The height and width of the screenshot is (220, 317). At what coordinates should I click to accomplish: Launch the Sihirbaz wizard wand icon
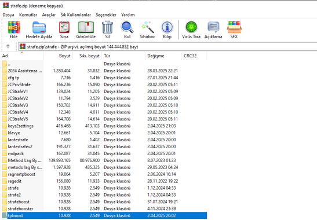pyautogui.click(x=147, y=27)
